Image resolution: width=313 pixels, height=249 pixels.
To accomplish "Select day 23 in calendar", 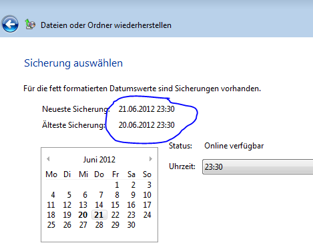I will pyautogui.click(x=131, y=215).
